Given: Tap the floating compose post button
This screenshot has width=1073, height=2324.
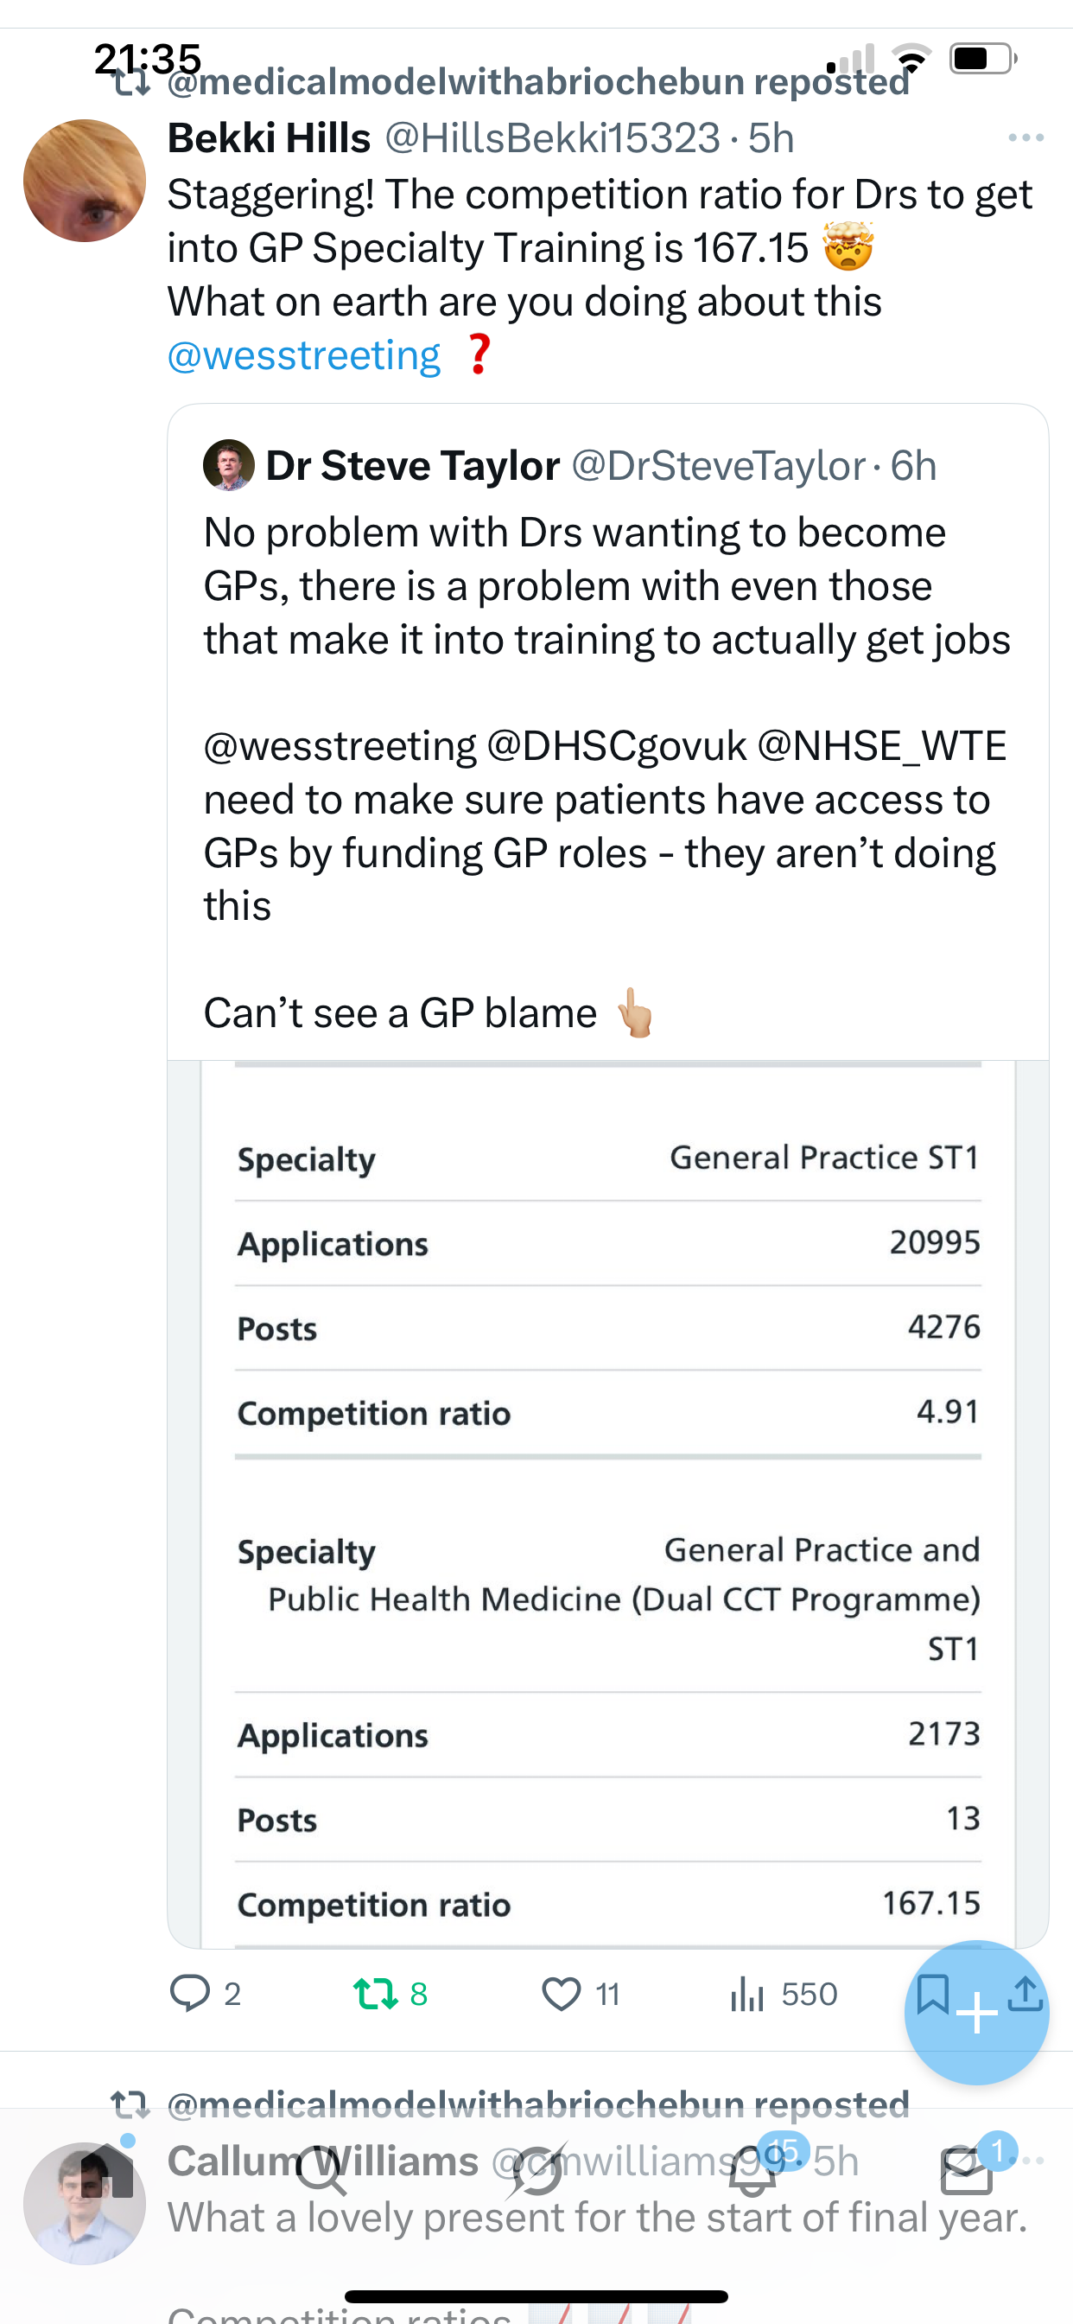Looking at the screenshot, I should coord(976,2012).
